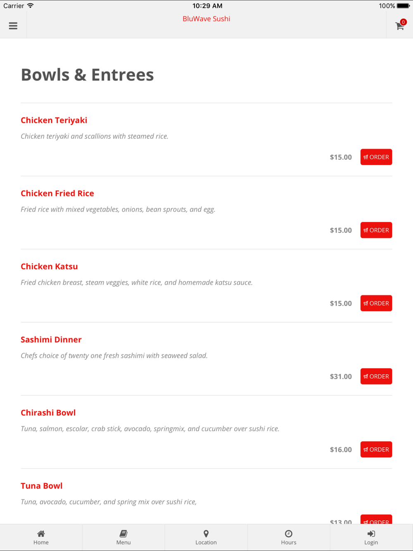
Task: Order the Tuna Bowl
Action: tap(376, 520)
